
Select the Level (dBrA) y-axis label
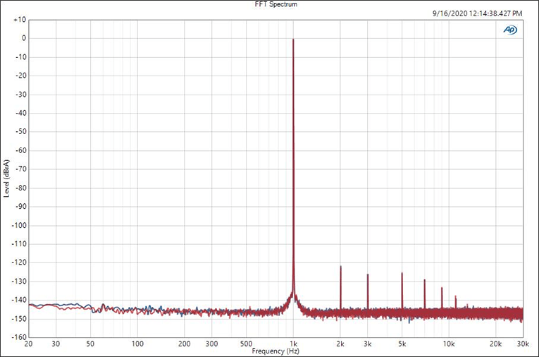click(6, 178)
